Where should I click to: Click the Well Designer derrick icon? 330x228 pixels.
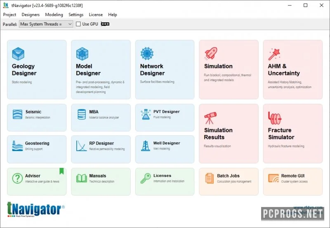coord(146,146)
